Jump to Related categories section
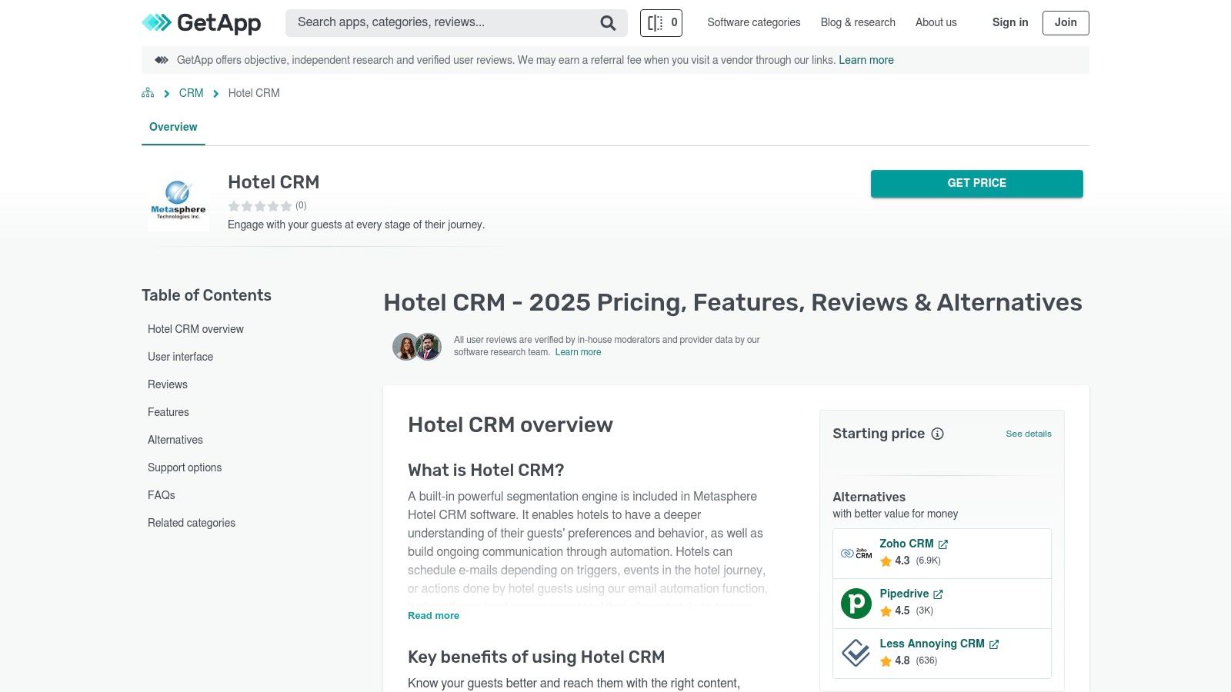Screen dimensions: 1231x692 tap(192, 523)
